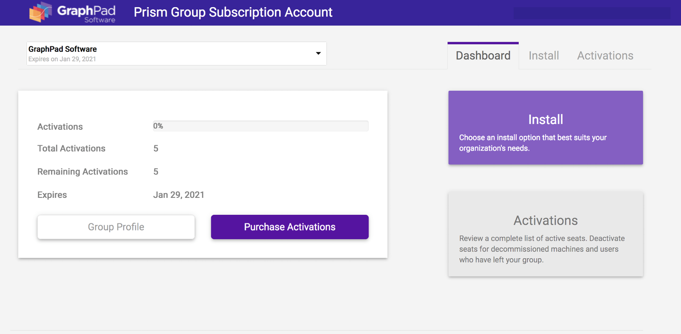Click the Activations card description text
Viewport: 681px width, 334px height.
coord(542,249)
